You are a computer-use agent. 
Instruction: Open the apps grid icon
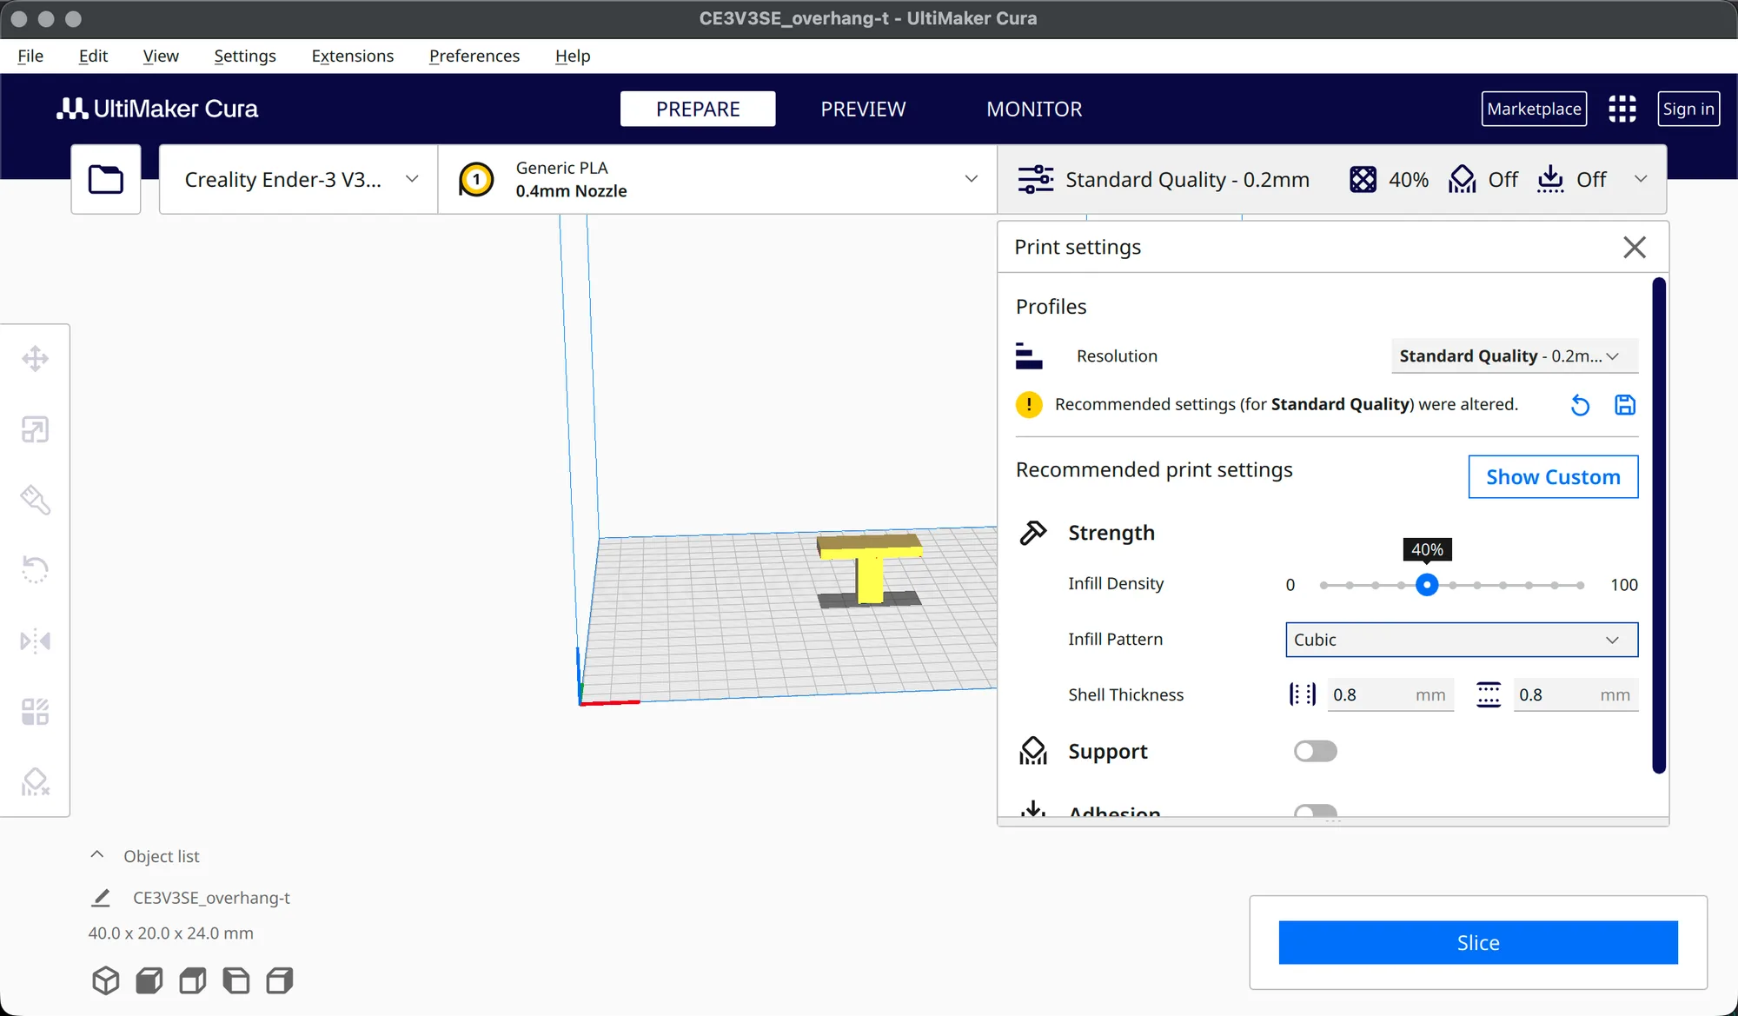click(x=1622, y=109)
